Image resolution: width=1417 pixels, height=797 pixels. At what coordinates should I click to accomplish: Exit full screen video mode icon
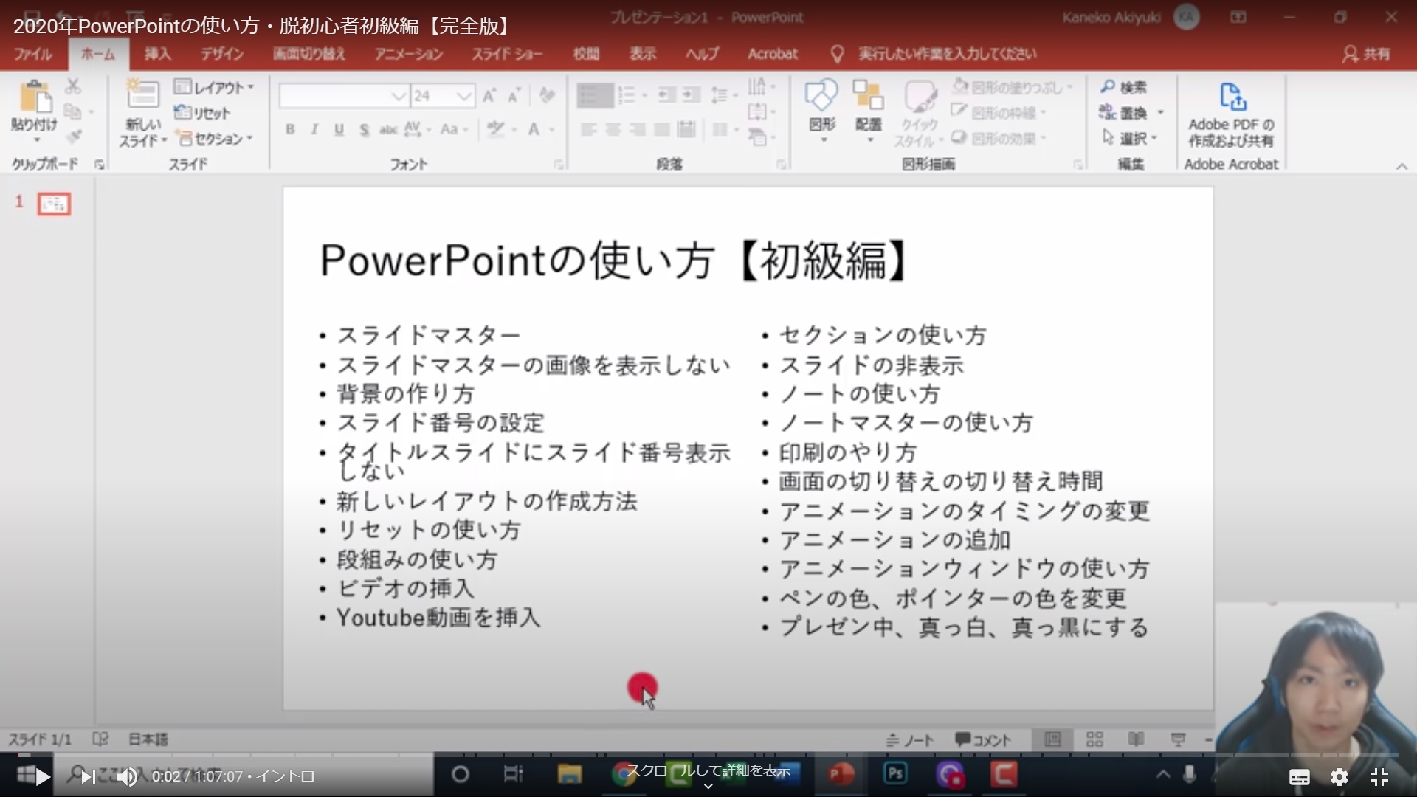pos(1379,777)
